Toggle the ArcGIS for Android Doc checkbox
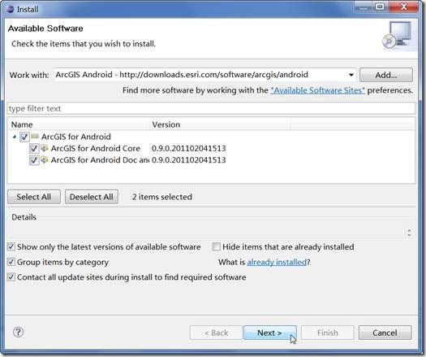 (x=34, y=160)
